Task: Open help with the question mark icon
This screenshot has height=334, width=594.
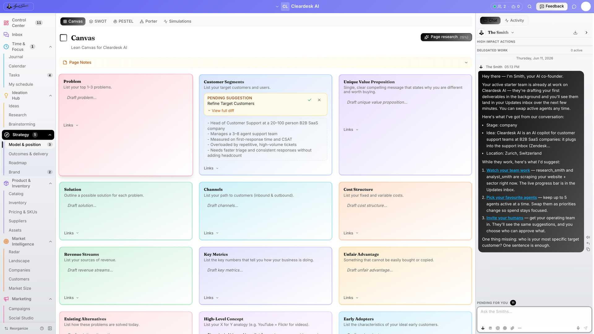Action: point(42,328)
